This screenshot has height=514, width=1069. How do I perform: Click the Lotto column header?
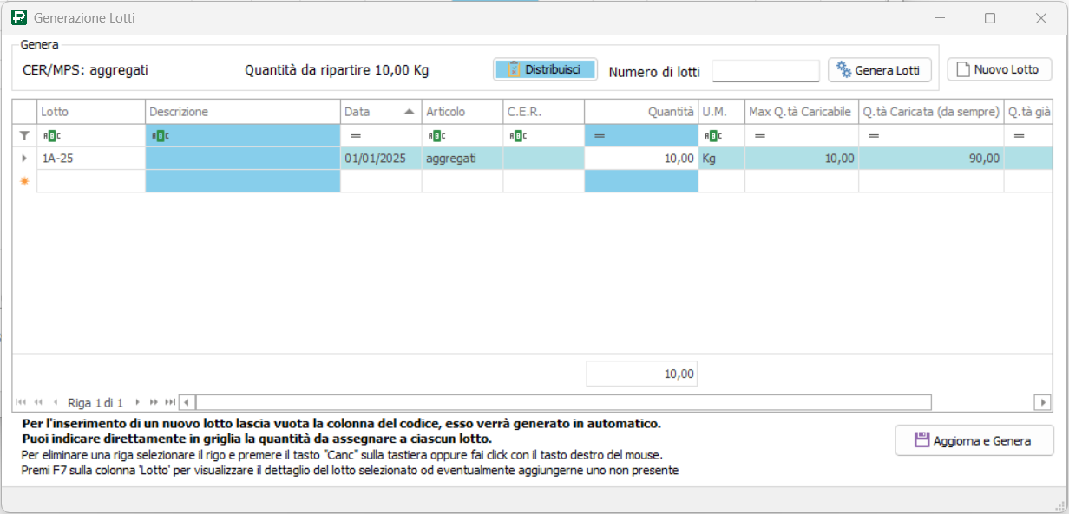pos(90,112)
